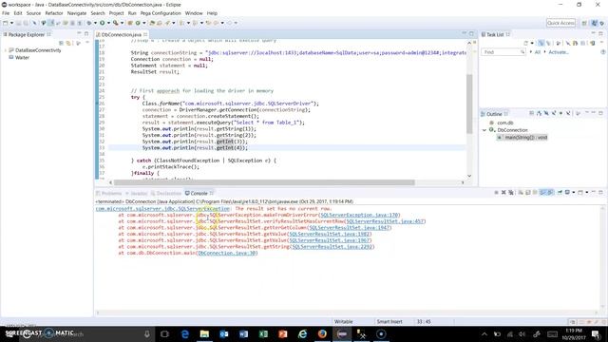Click the Open Type toolbar icon
This screenshot has height=342, width=608.
click(x=152, y=23)
